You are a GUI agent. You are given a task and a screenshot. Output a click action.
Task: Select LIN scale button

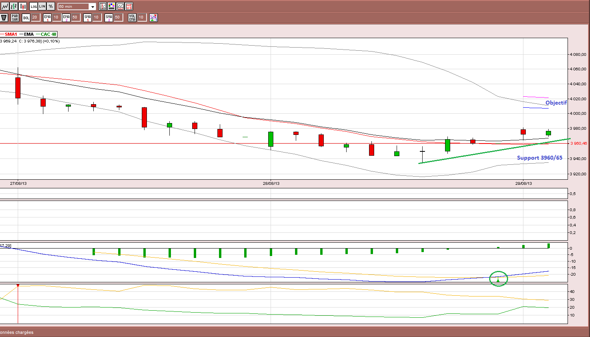42,6
